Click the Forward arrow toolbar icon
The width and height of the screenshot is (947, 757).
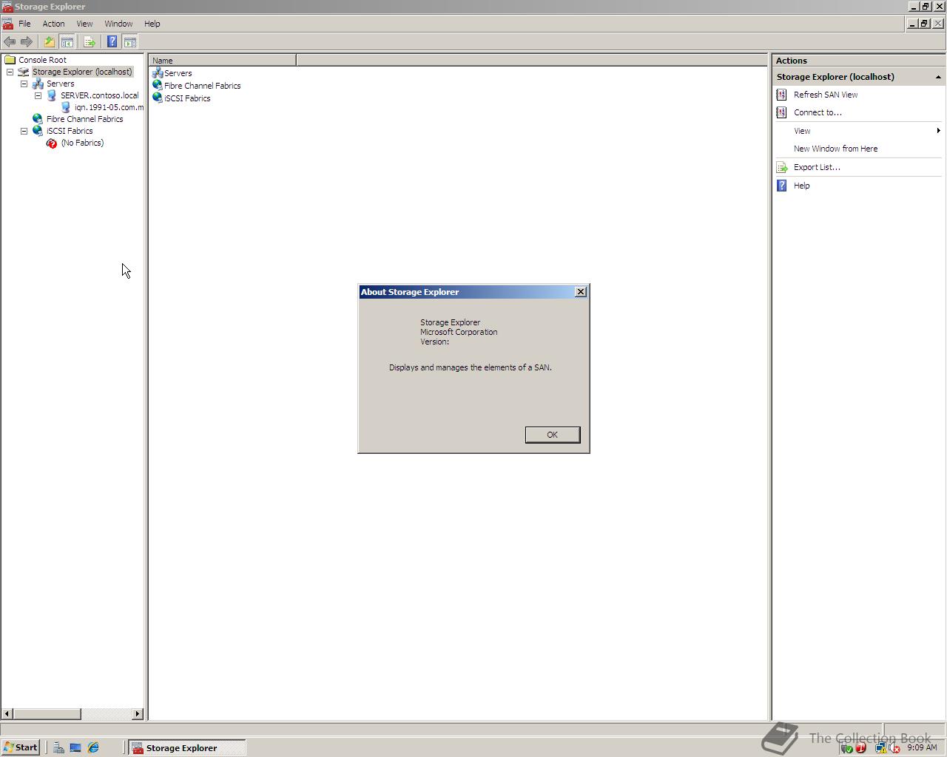click(x=27, y=42)
